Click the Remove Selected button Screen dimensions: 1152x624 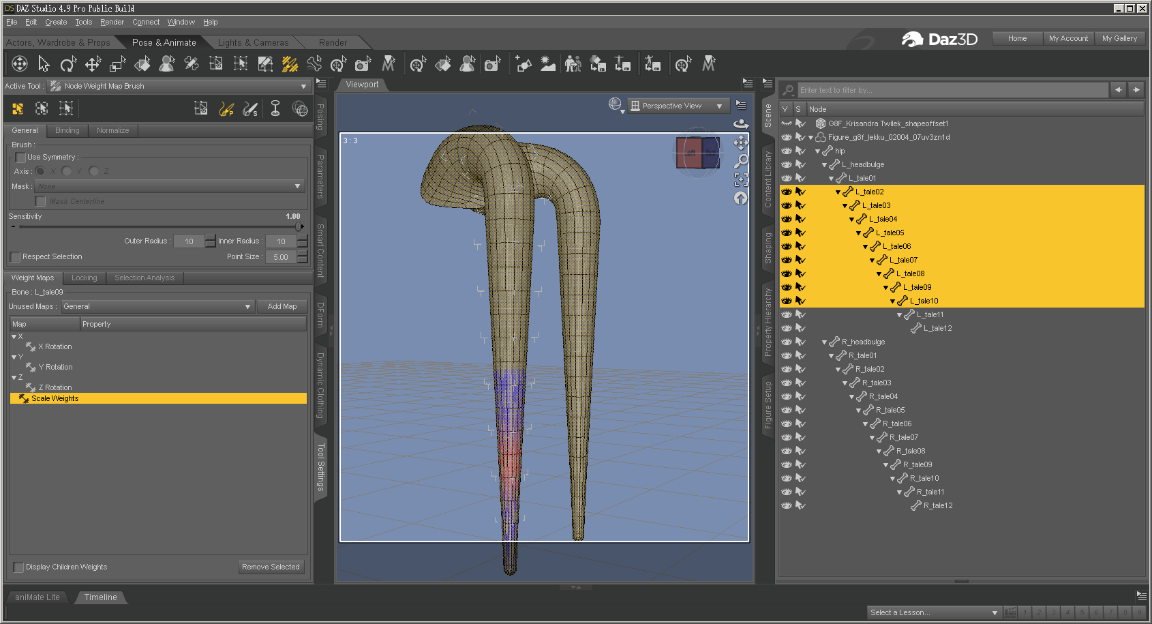point(271,567)
